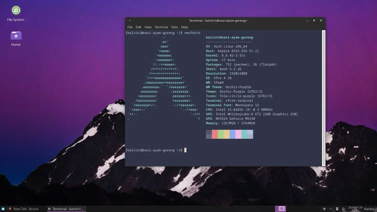Viewport: 377px width, 212px height.
Task: Open the Kalvin user session menu
Action: pos(370,209)
